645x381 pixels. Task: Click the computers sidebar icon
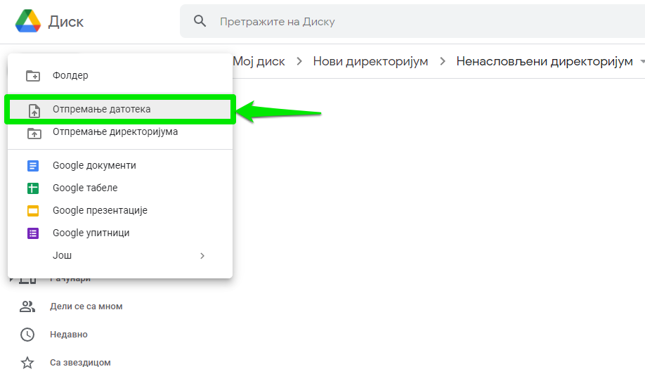pos(27,281)
